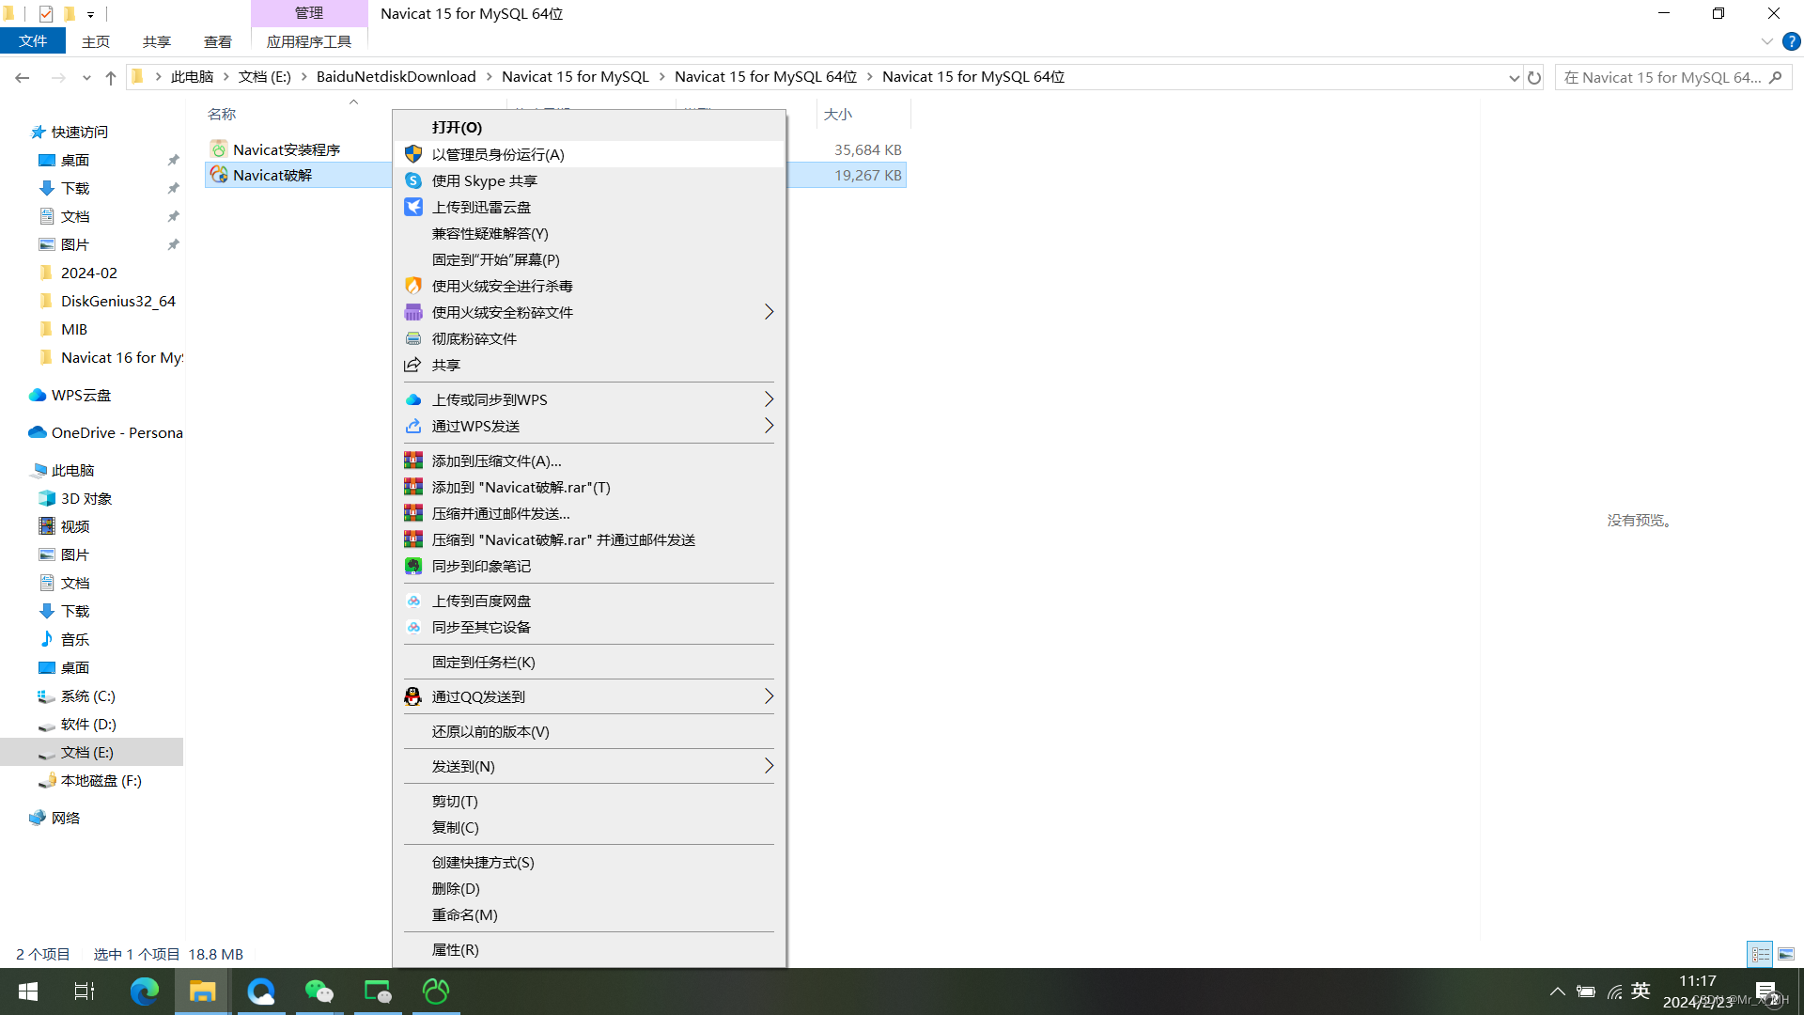Click Baidu Netdisk upload icon
1804x1015 pixels.
coord(413,601)
